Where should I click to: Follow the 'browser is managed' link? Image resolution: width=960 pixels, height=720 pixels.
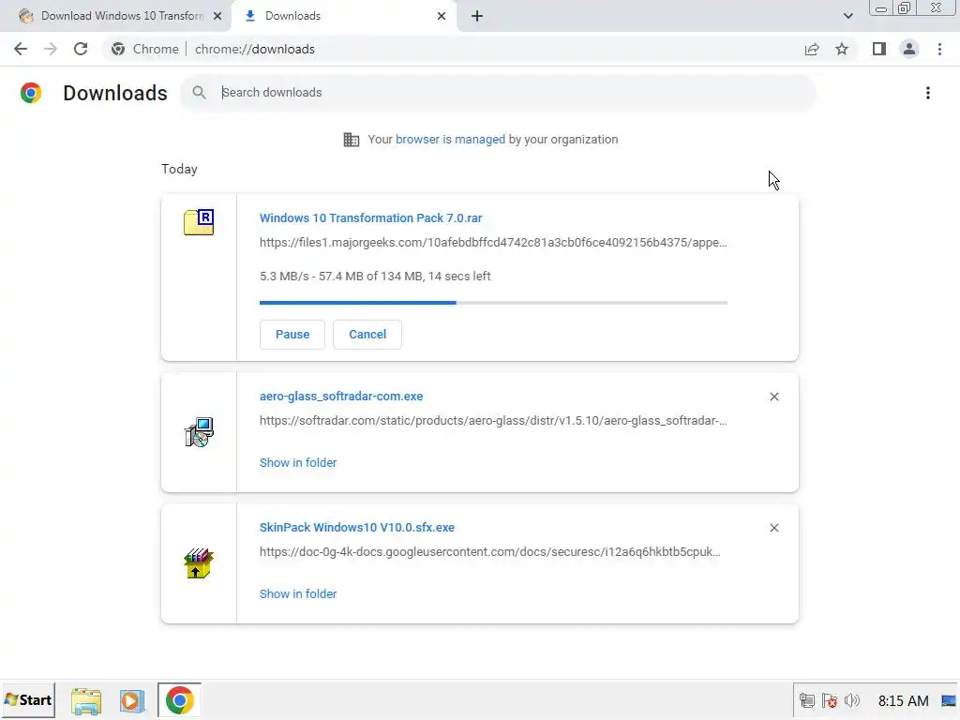451,140
